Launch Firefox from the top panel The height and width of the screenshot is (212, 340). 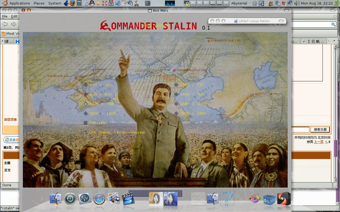73,3
